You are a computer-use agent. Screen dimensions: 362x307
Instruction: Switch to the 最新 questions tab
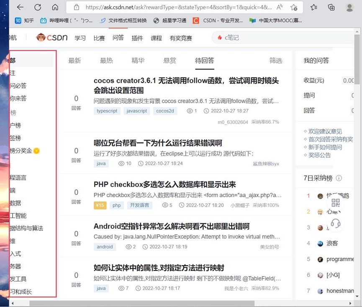(74, 61)
